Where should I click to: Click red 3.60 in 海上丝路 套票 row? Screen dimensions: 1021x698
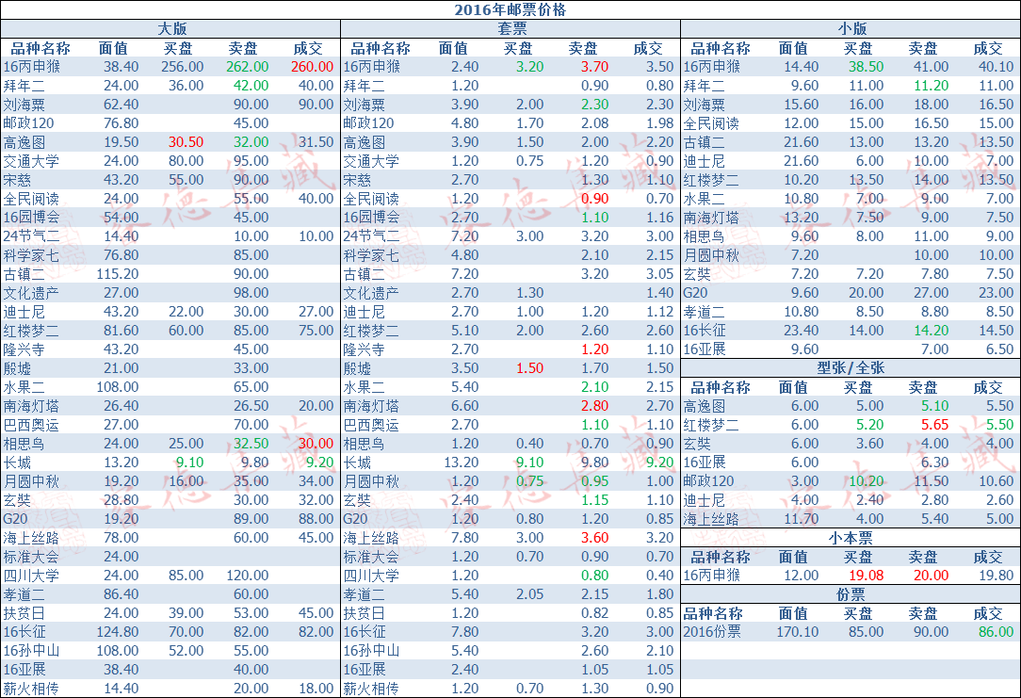[x=595, y=538]
